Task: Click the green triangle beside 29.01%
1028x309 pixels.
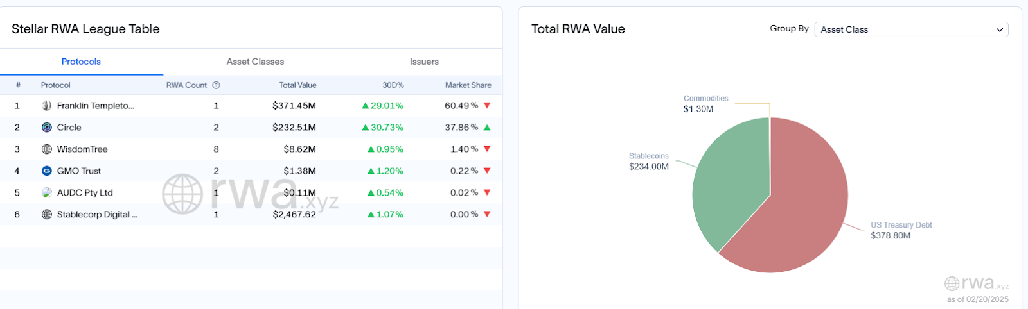Action: pos(366,106)
